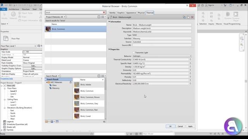
Task: Click the Revit logo application icon
Action: pos(2,5)
